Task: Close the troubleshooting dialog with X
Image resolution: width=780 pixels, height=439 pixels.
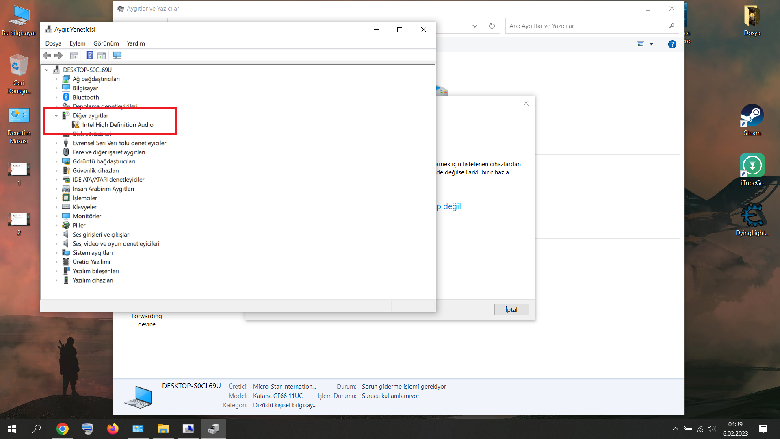Action: tap(526, 103)
